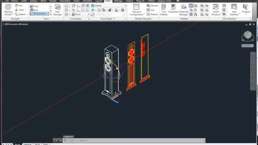Open the Annotate ribbon tab

coord(87,1)
